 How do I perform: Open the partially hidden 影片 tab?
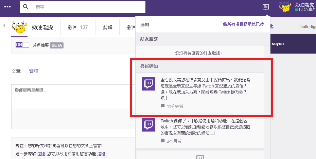click(x=131, y=27)
